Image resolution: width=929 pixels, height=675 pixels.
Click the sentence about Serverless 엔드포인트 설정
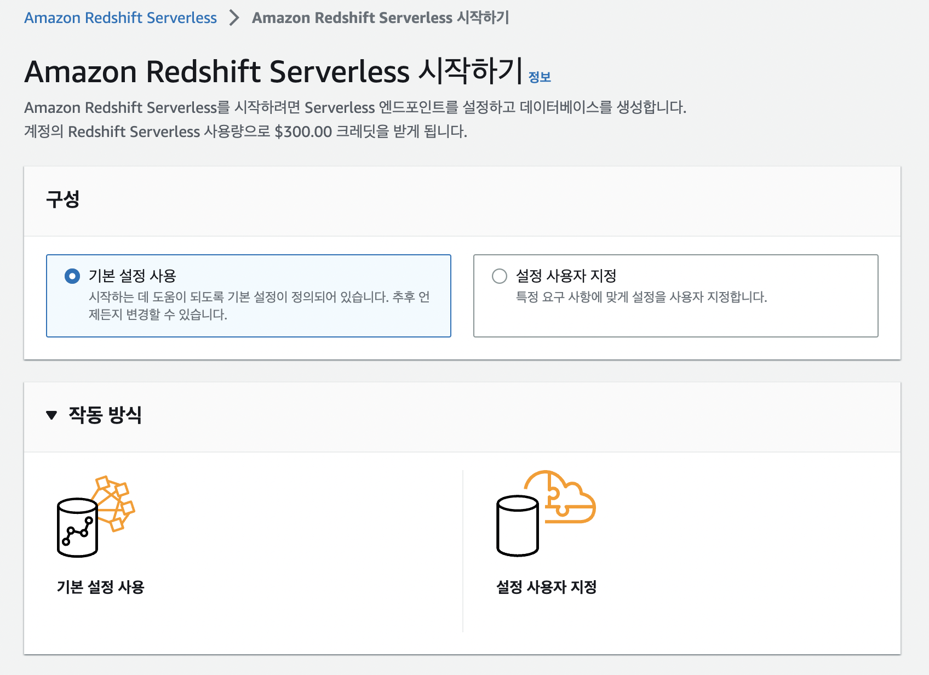(x=355, y=107)
